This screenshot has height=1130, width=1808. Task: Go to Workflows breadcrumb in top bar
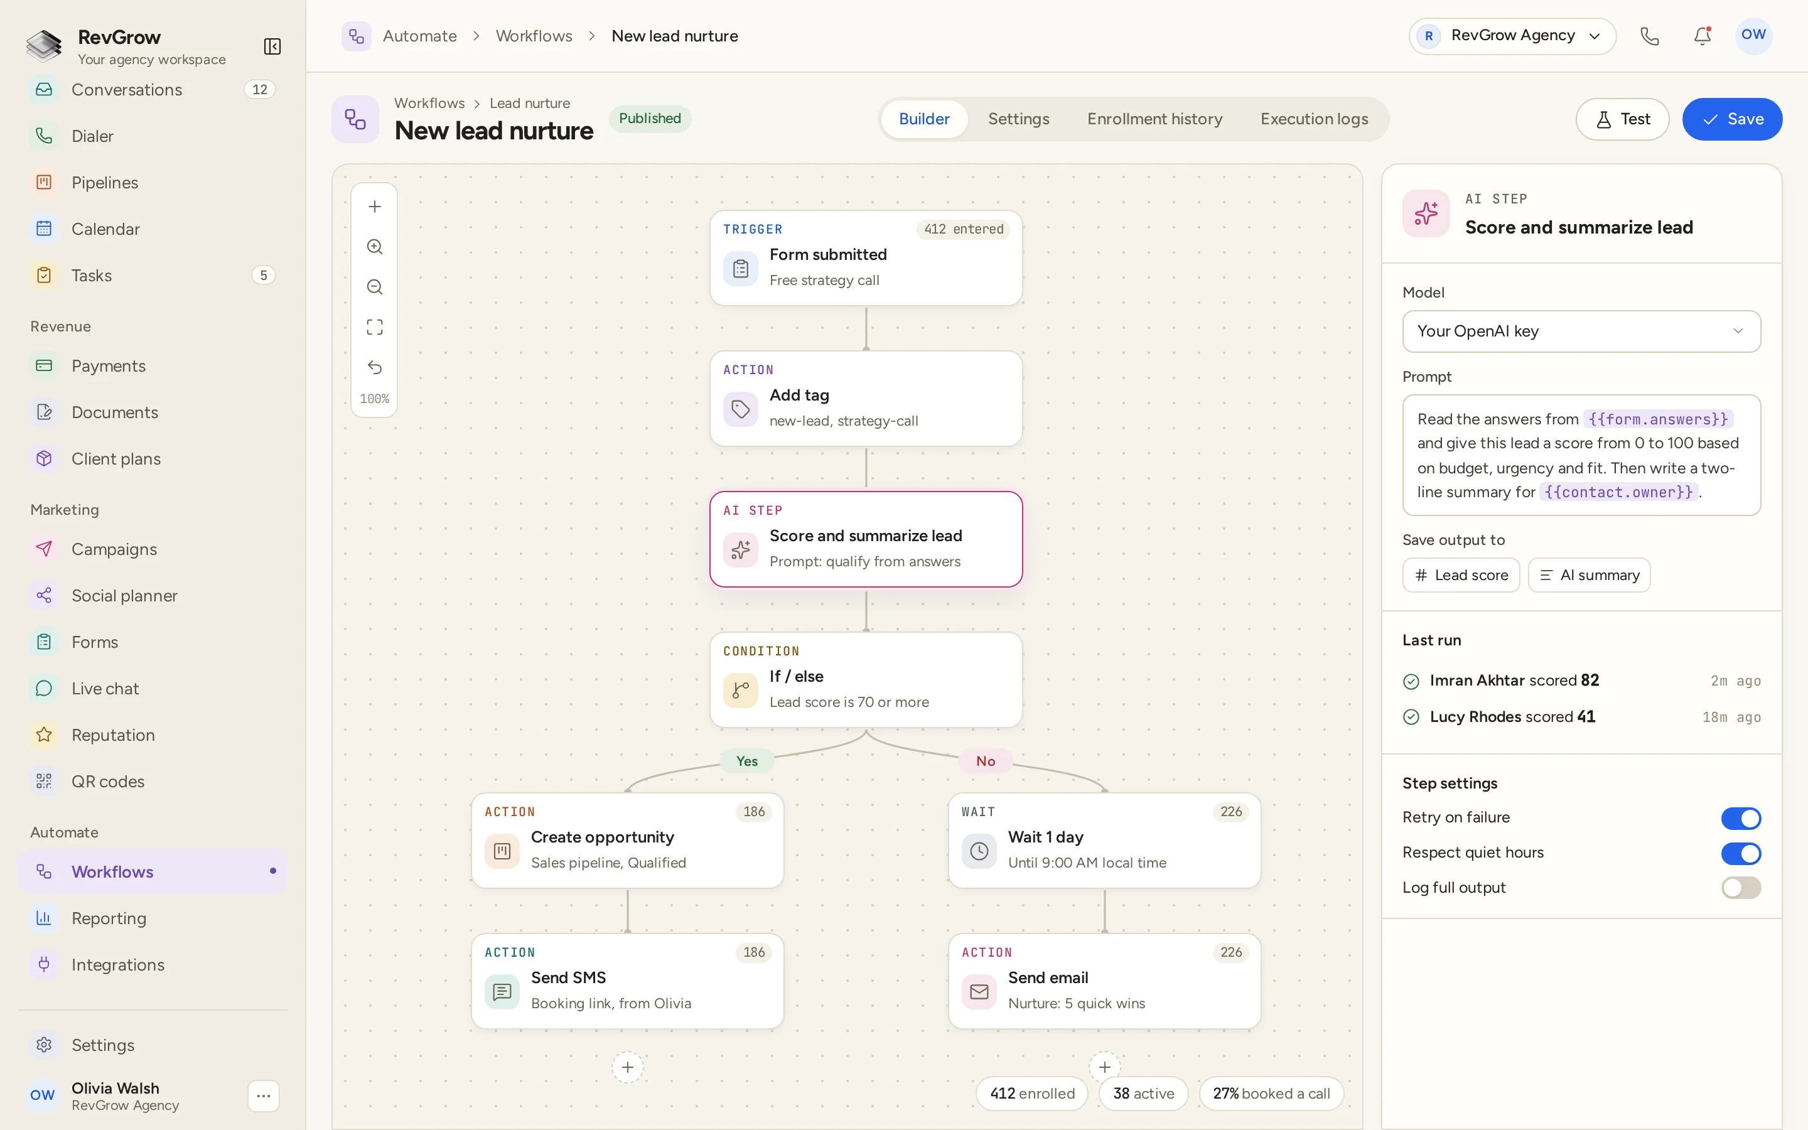(534, 36)
